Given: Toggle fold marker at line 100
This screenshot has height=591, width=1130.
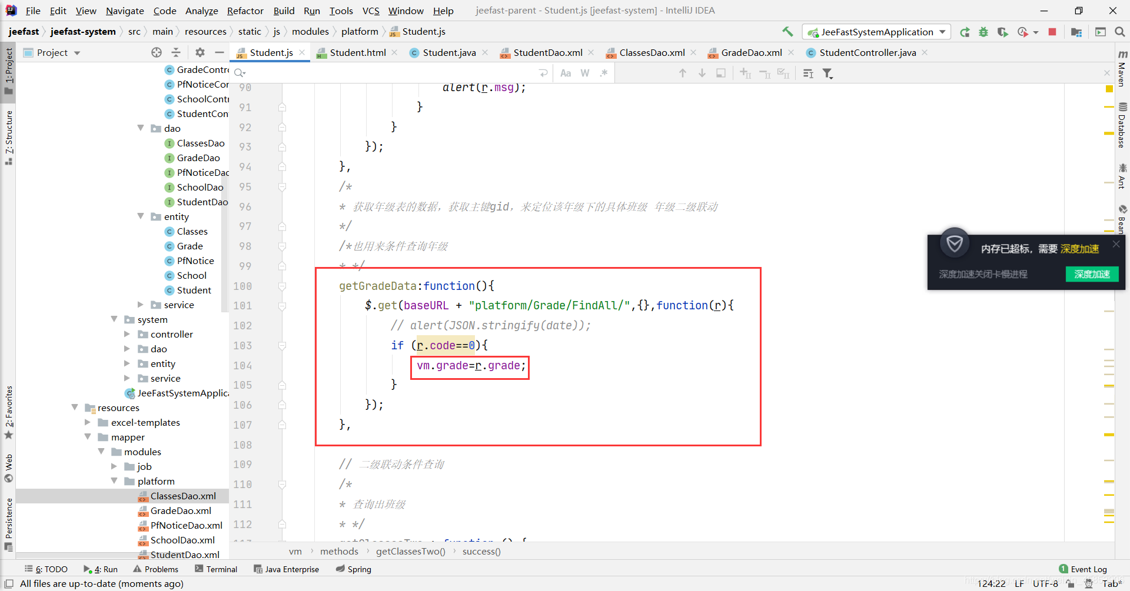Looking at the screenshot, I should 282,286.
